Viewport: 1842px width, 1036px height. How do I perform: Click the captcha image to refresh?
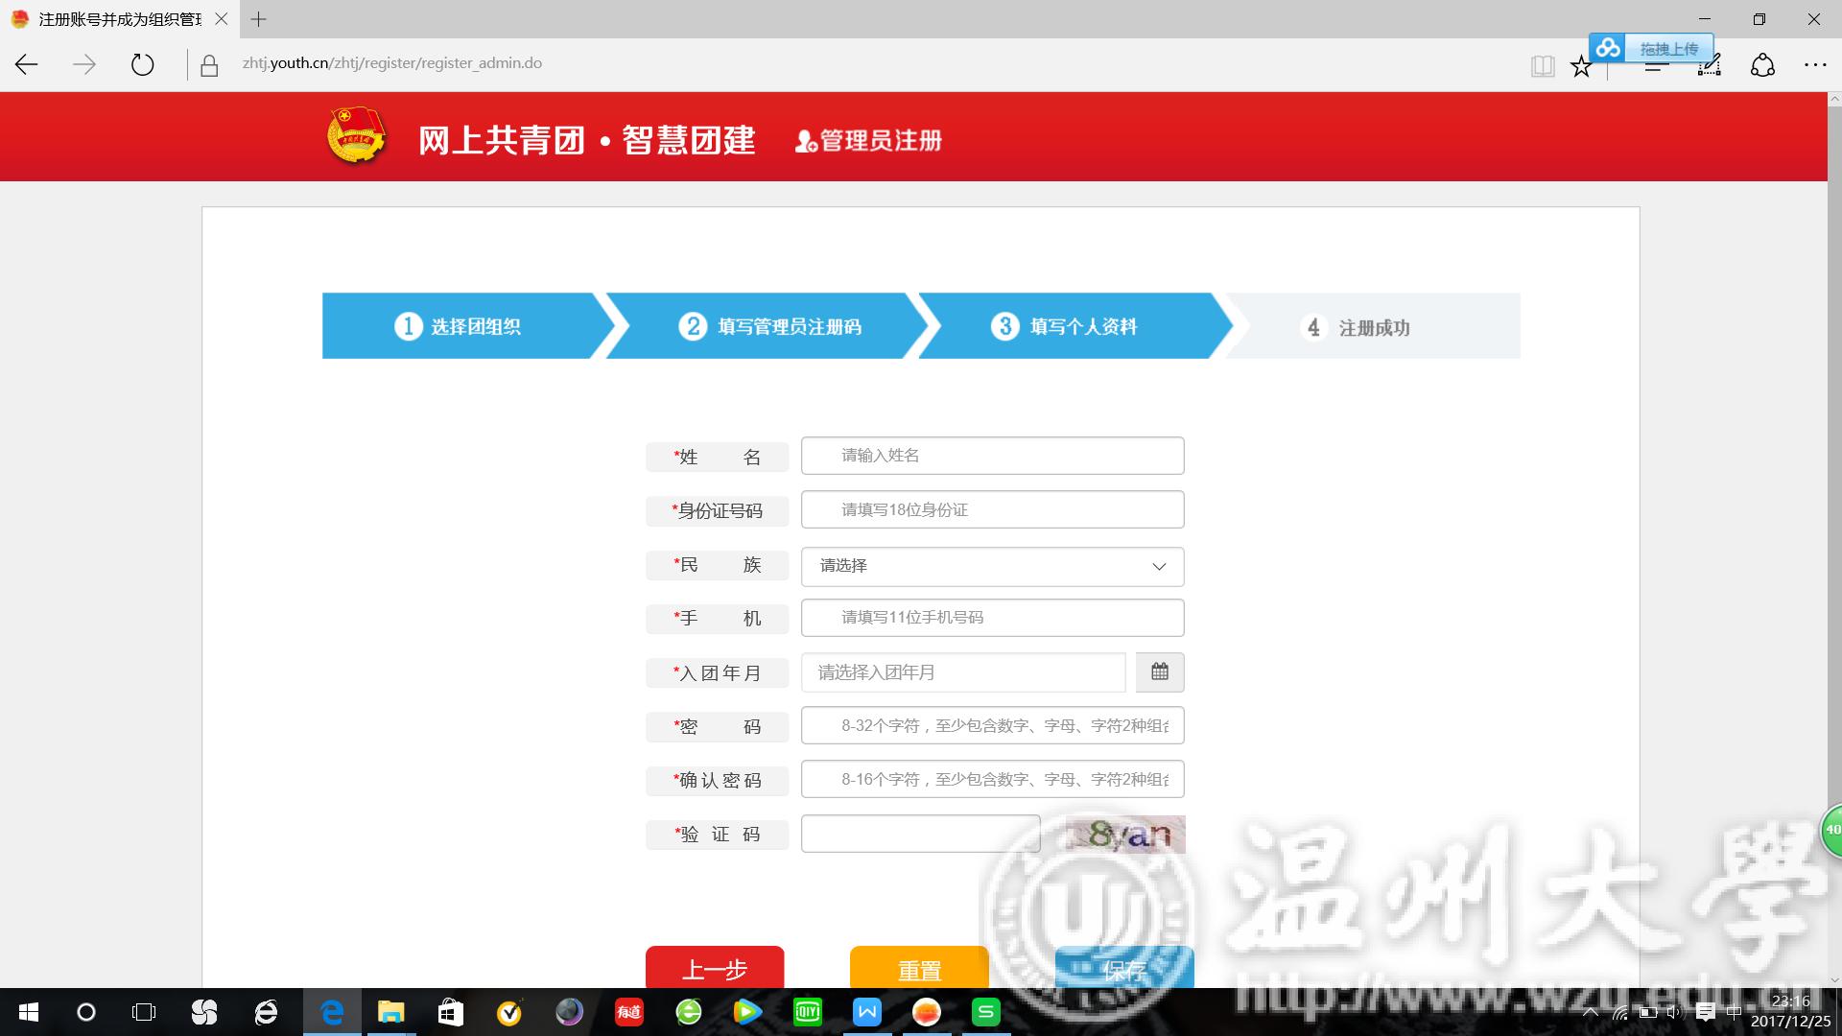[1125, 834]
